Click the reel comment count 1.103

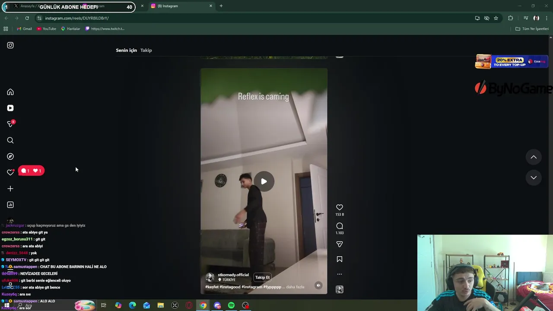(x=340, y=233)
